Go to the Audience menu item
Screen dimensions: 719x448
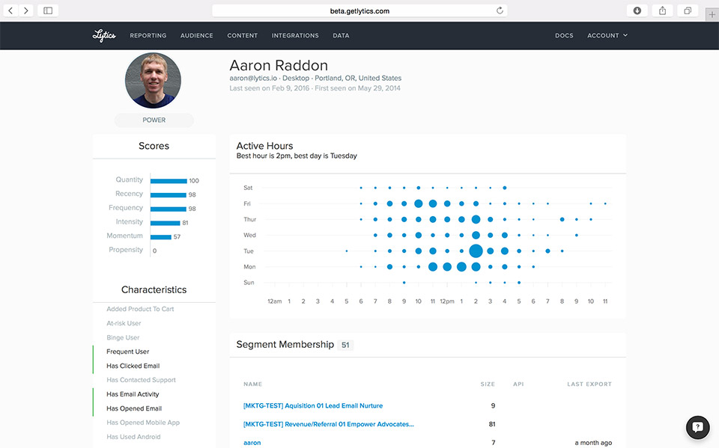click(197, 35)
